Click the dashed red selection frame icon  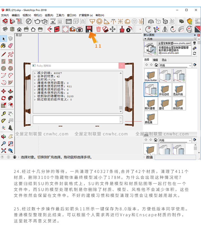click(x=65, y=29)
